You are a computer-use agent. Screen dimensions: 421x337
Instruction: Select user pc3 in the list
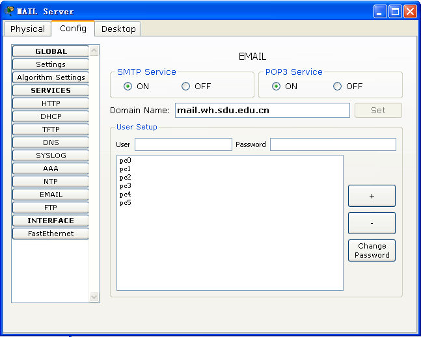point(126,185)
